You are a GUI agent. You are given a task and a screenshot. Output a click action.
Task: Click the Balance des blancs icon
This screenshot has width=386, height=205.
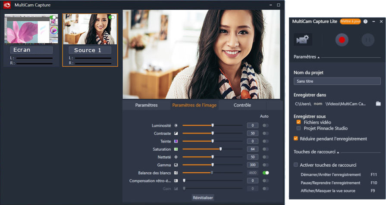[x=176, y=173]
